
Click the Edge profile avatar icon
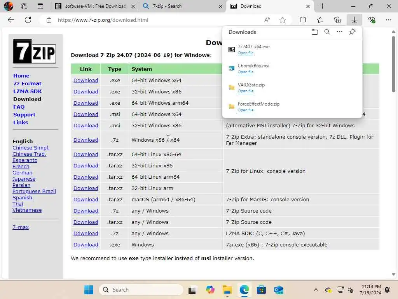[9, 6]
